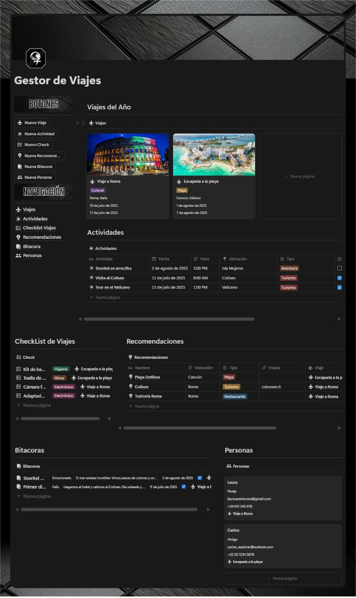Uncheck the box for Tour en el Vaticano
Image resolution: width=356 pixels, height=598 pixels.
(x=340, y=288)
